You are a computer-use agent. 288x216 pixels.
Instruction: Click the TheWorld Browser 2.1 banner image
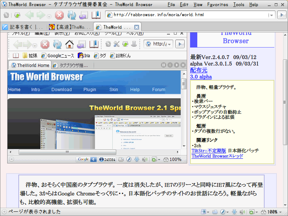pyautogui.click(x=94, y=123)
